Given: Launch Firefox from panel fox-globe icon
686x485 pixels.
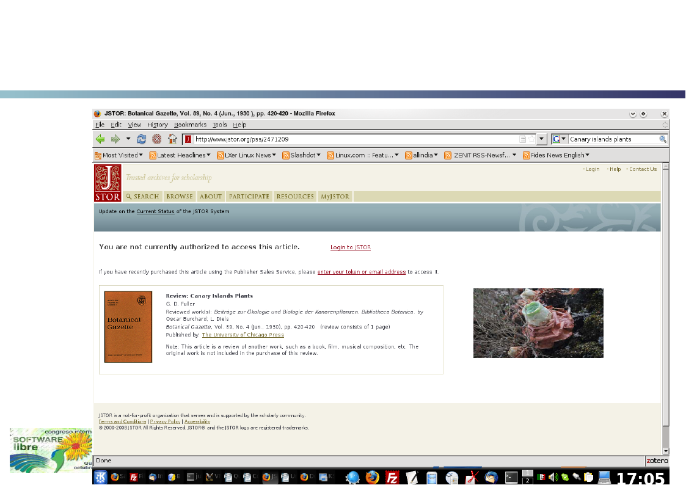Looking at the screenshot, I should (372, 476).
